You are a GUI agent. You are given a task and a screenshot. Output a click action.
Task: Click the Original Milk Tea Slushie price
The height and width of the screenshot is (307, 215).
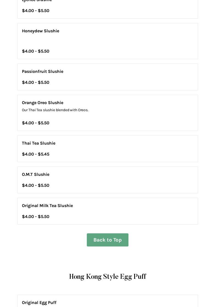pyautogui.click(x=36, y=217)
